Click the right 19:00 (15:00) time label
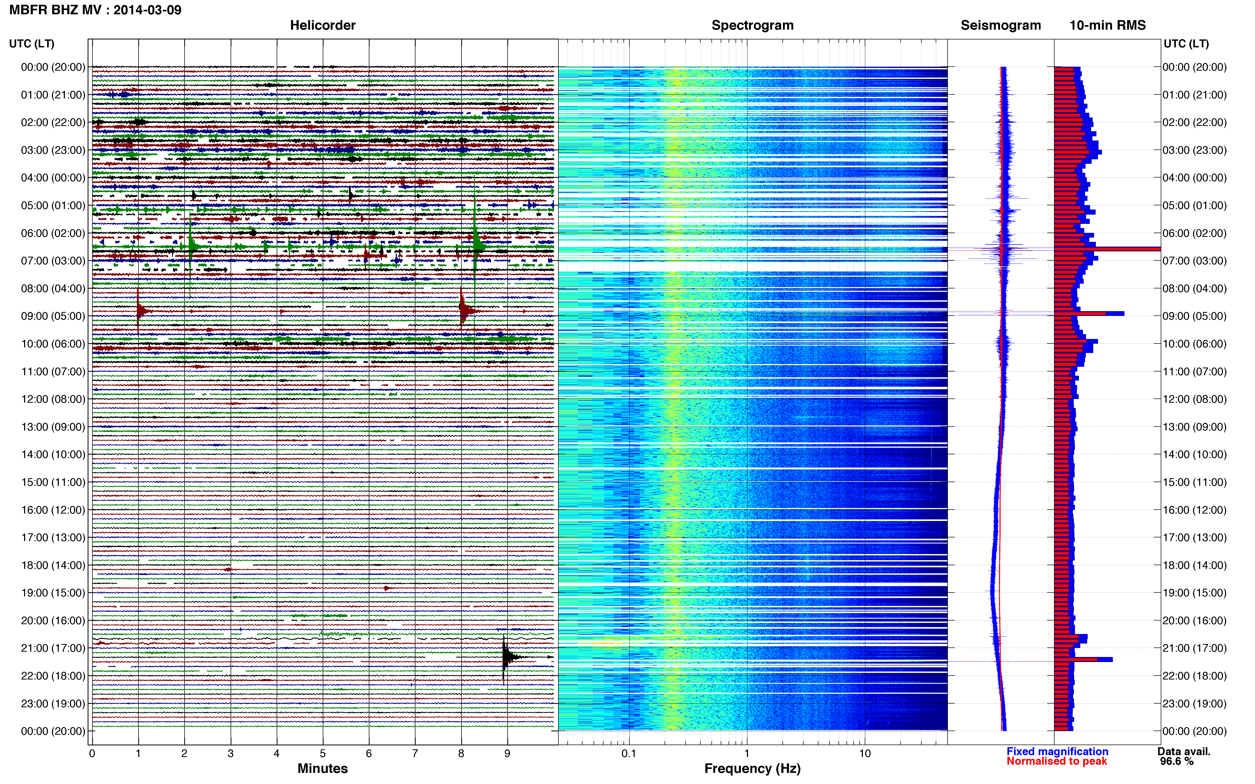This screenshot has width=1255, height=784. 1194,593
